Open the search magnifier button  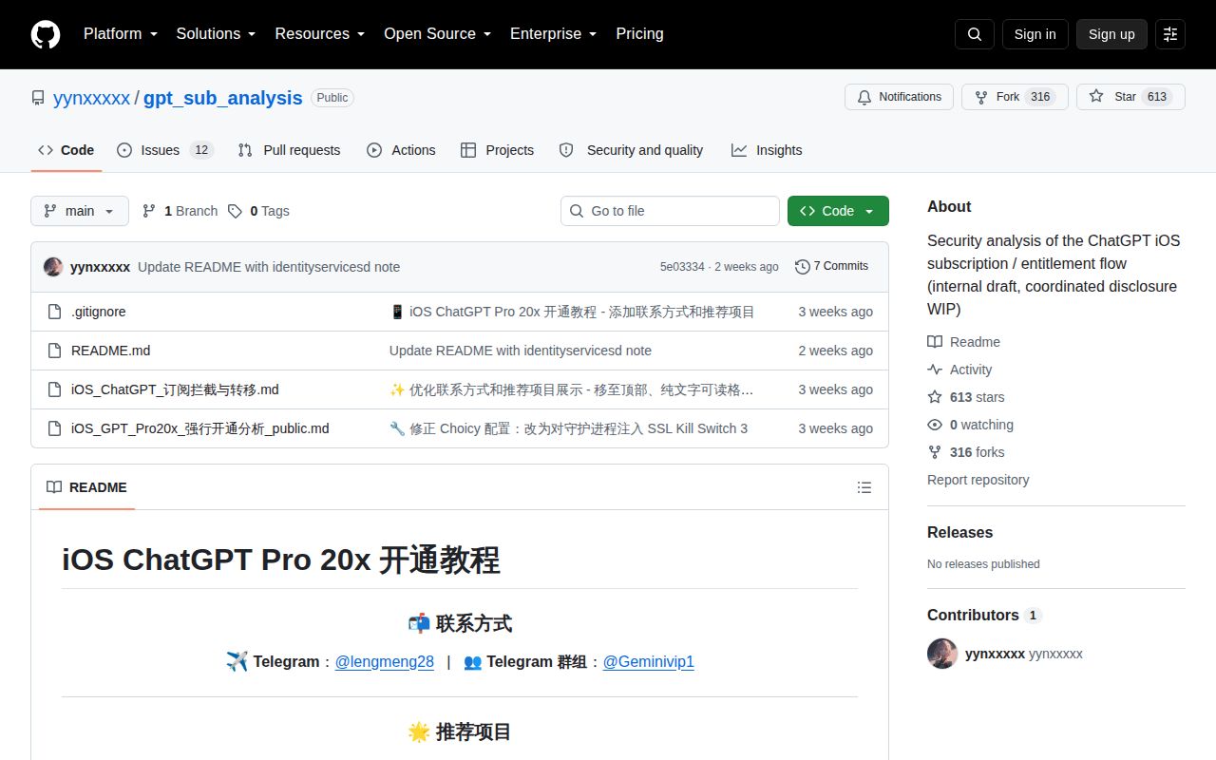(x=975, y=34)
